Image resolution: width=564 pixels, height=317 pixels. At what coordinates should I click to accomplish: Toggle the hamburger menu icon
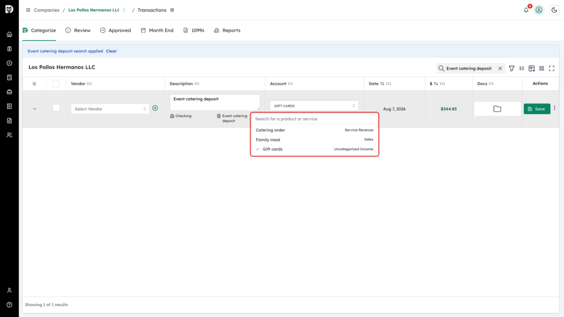point(28,10)
